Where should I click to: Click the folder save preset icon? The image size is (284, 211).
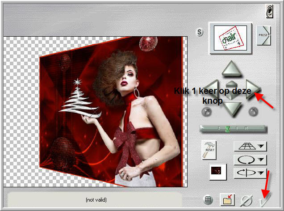228,201
